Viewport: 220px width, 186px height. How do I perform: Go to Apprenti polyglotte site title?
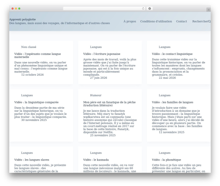[22, 19]
